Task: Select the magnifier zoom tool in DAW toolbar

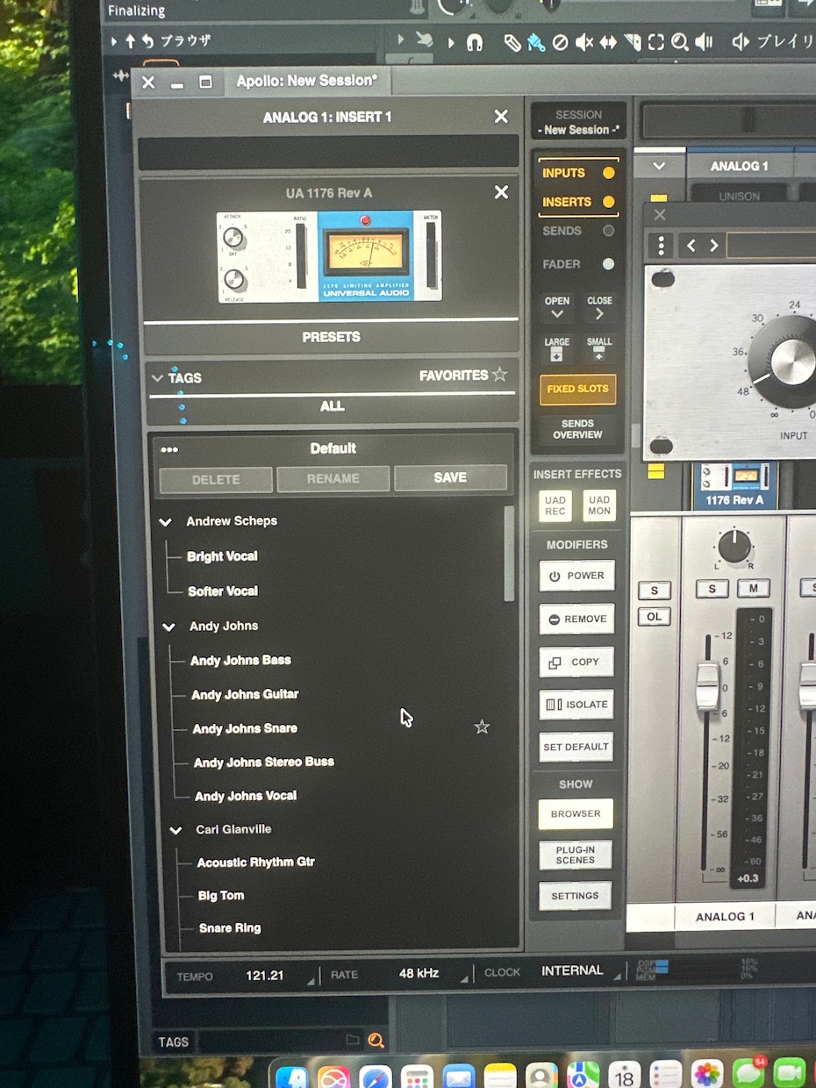Action: click(680, 42)
